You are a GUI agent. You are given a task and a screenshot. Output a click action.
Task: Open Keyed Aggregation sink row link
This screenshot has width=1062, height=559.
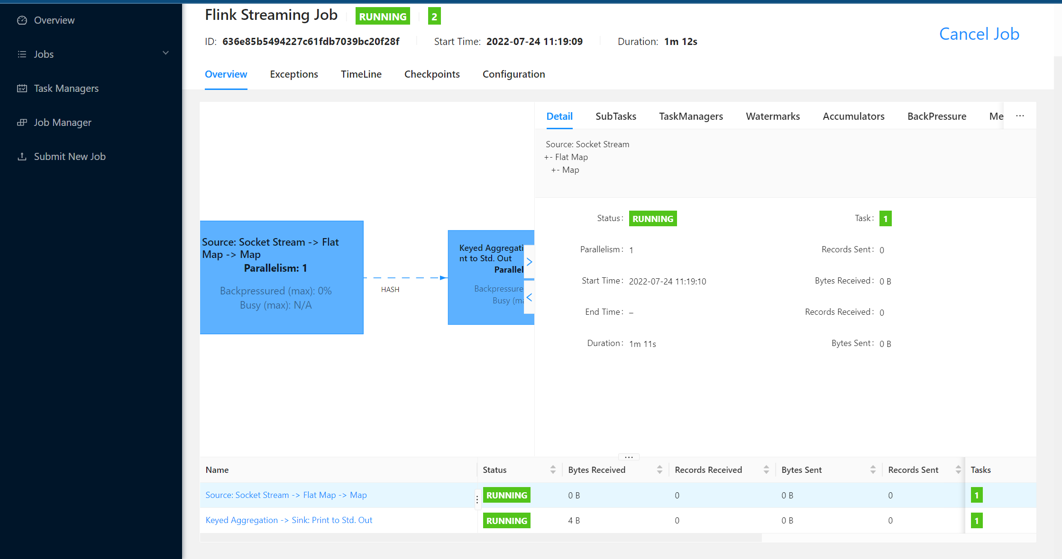[289, 520]
